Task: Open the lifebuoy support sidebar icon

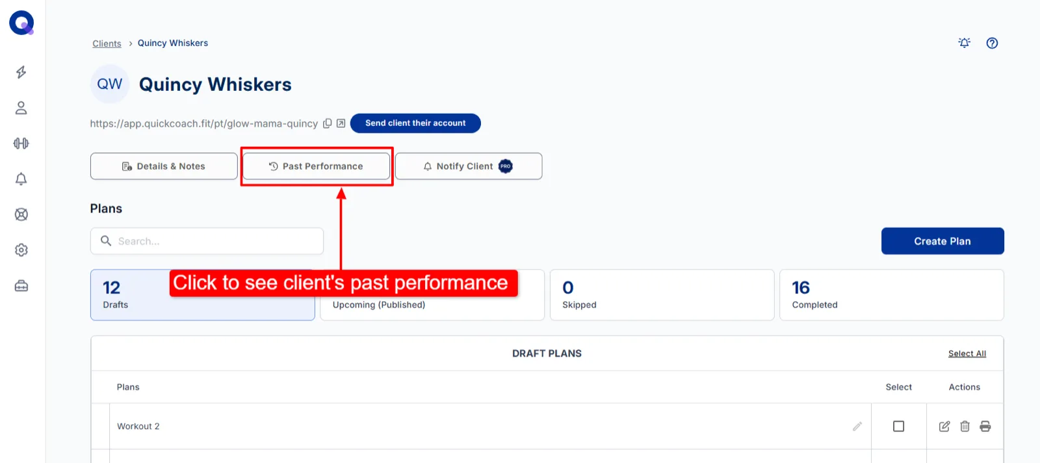Action: (x=21, y=214)
